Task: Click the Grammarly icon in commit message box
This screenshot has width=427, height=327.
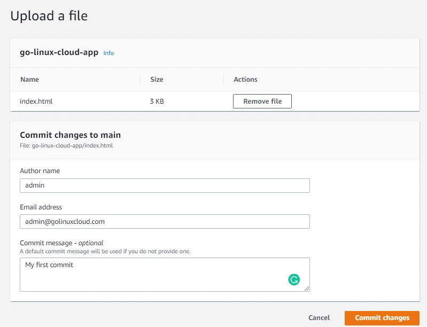Action: coord(293,279)
